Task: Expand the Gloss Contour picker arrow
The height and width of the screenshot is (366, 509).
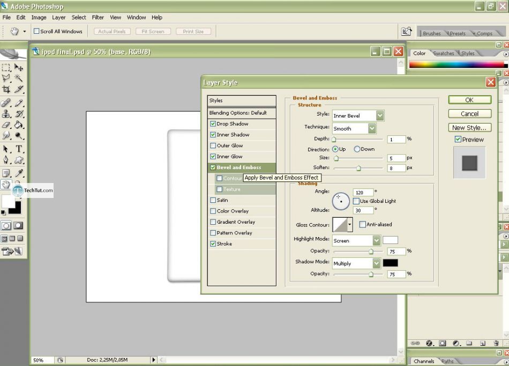Action: 350,224
